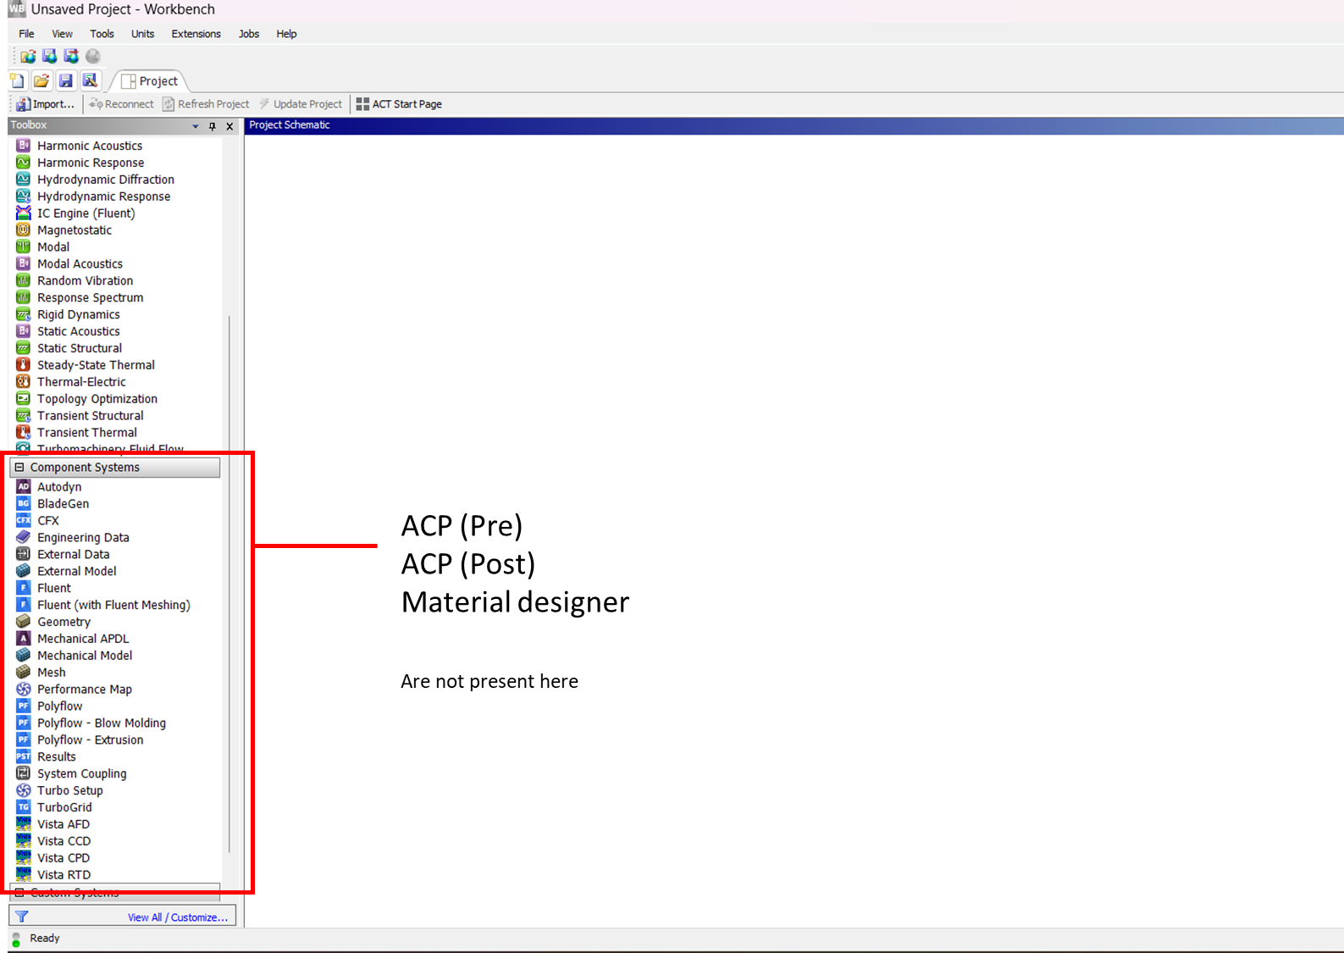Select Harmonic Response in the Toolbox
1344x953 pixels.
[91, 163]
